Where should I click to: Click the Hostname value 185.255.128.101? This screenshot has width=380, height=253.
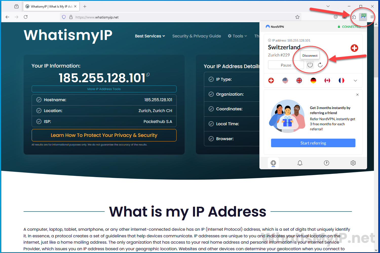pyautogui.click(x=158, y=100)
